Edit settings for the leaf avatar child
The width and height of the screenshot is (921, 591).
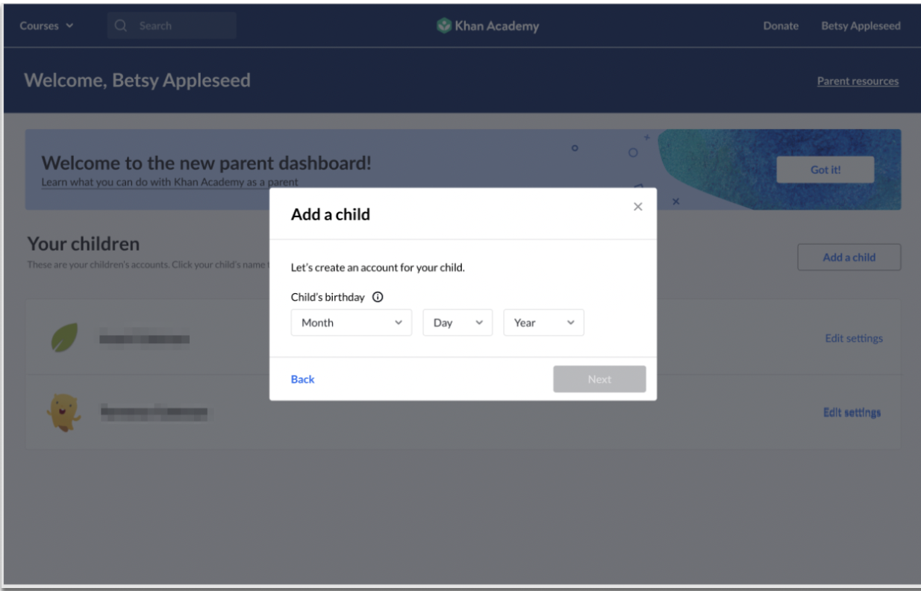(x=854, y=339)
